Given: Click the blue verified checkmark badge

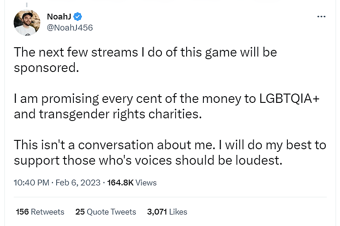Looking at the screenshot, I should point(78,17).
